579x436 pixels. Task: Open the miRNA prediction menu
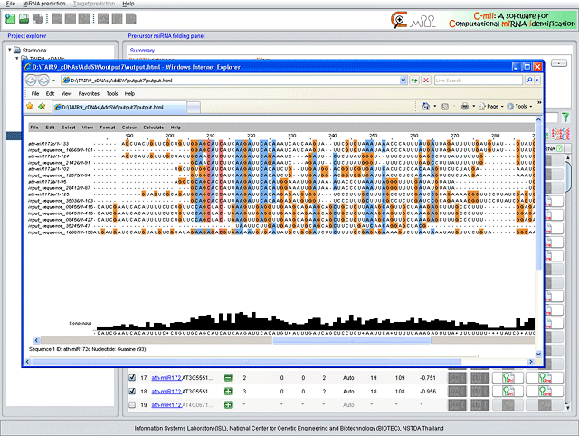pyautogui.click(x=43, y=5)
